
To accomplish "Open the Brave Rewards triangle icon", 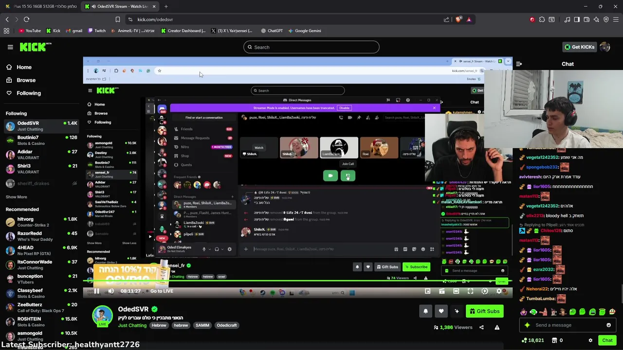I will 469,19.
